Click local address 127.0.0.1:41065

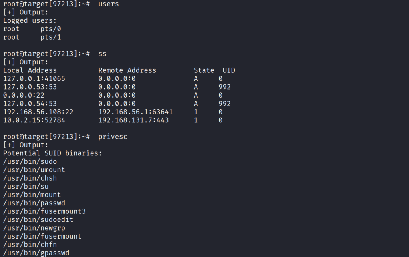(34, 79)
